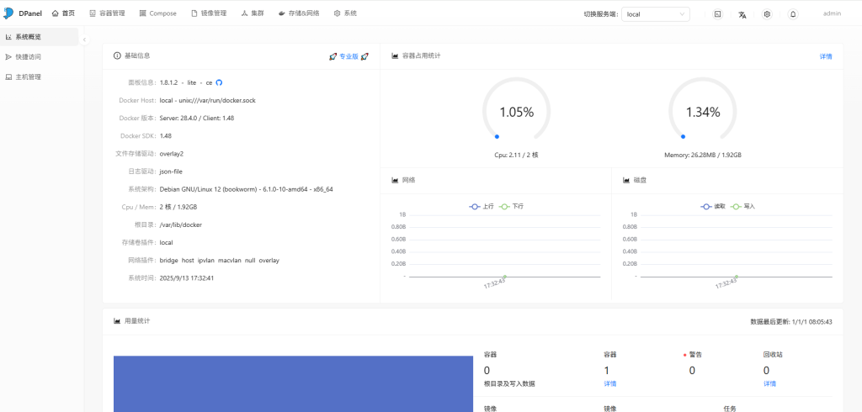The height and width of the screenshot is (412, 862).
Task: Click the GitHub icon beside panel version
Action: [219, 82]
